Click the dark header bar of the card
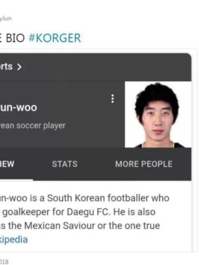This screenshot has width=199, height=265. point(96,67)
